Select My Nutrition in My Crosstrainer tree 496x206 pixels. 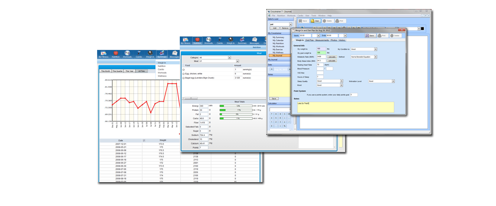click(278, 43)
